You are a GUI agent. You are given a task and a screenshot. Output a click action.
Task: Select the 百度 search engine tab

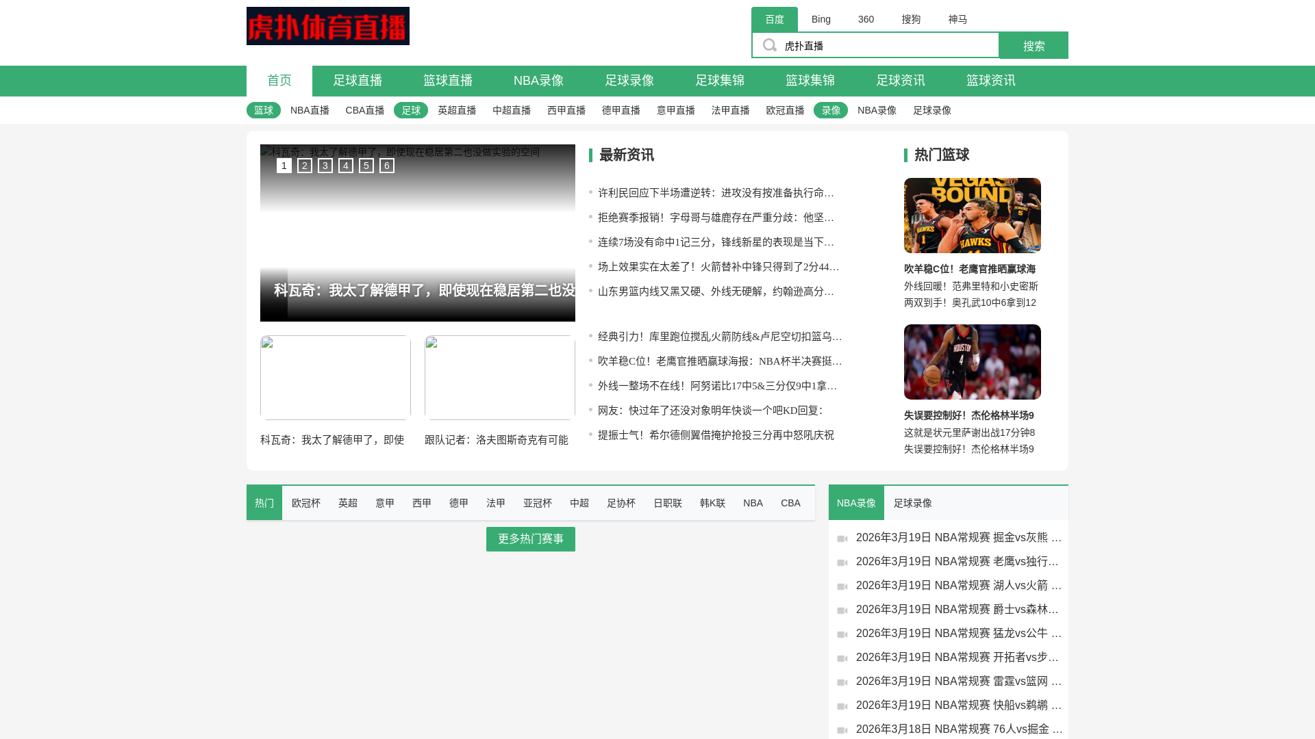pyautogui.click(x=775, y=19)
